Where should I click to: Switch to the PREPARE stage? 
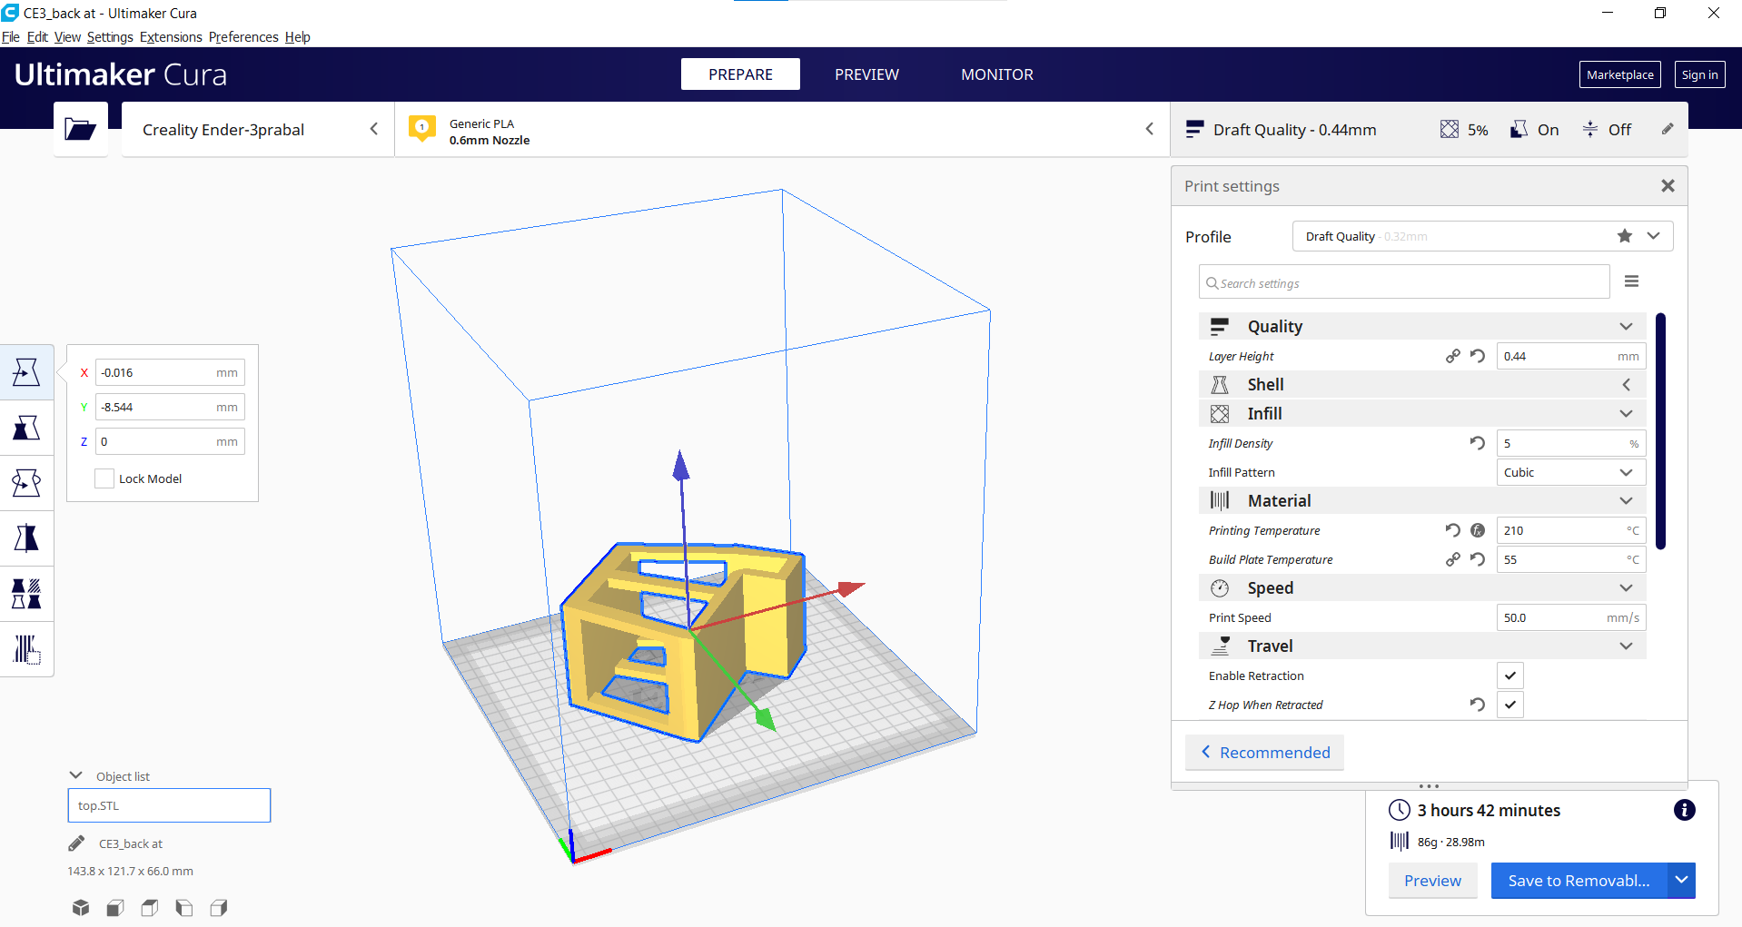[x=740, y=74]
